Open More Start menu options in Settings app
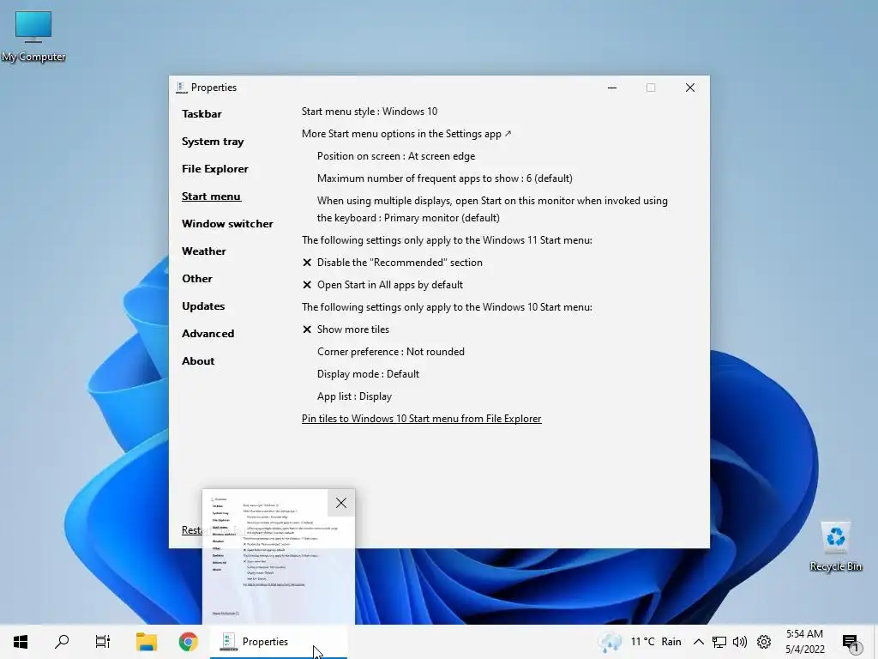878x659 pixels. (406, 134)
